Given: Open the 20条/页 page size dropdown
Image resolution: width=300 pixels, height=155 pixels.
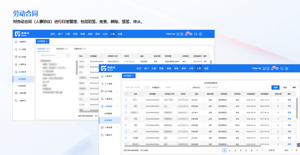Looking at the screenshot, I should pyautogui.click(x=273, y=150).
